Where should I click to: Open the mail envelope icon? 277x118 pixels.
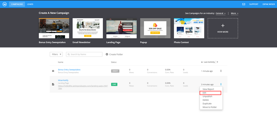coord(244,4)
